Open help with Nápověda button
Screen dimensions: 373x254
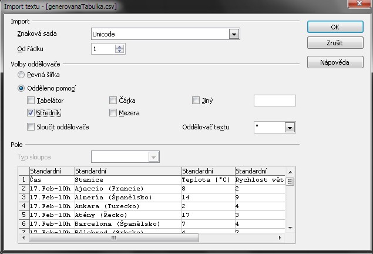(x=335, y=62)
